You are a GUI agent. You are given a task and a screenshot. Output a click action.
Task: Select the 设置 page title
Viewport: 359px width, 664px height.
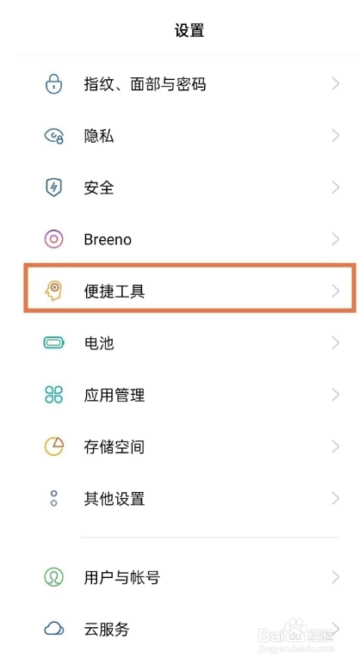(x=189, y=30)
